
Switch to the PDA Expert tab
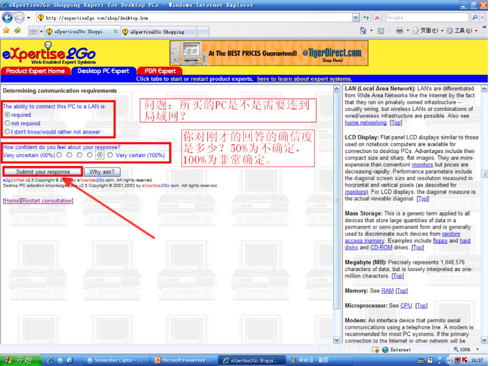tap(160, 71)
